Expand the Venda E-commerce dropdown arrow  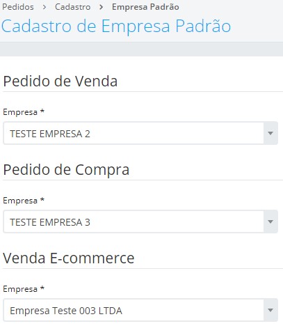(270, 310)
